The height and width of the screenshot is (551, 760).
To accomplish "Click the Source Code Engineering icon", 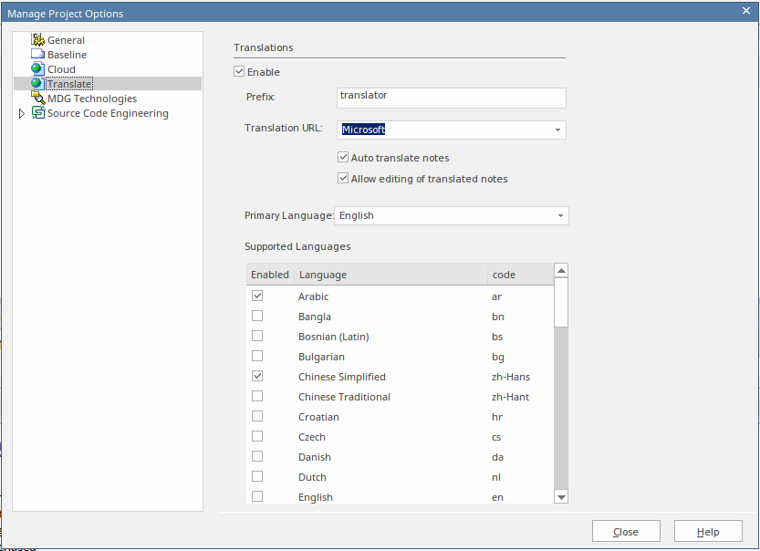I will point(38,113).
